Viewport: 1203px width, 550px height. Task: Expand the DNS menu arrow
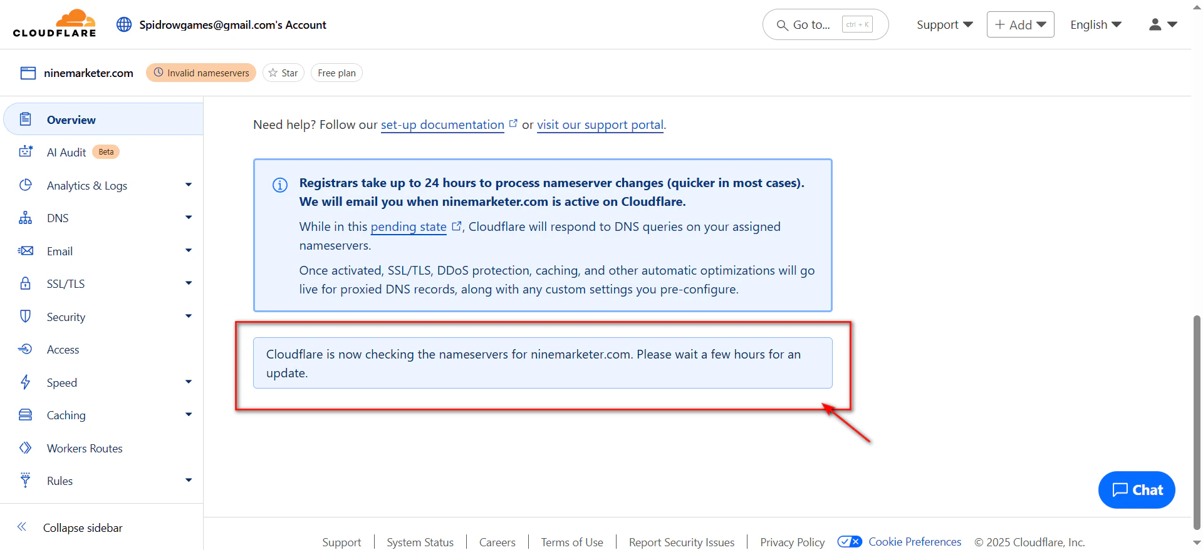pos(189,217)
